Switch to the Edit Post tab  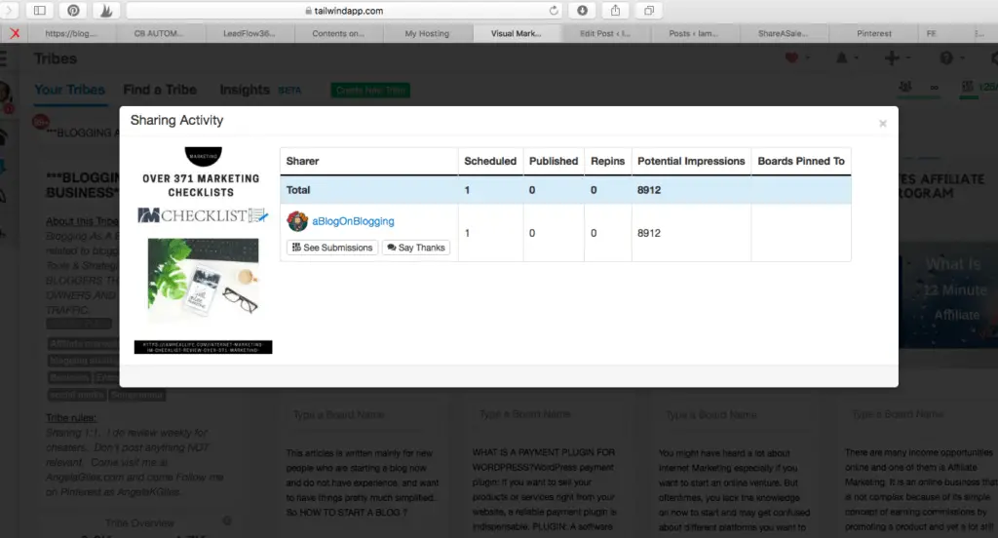tap(605, 33)
